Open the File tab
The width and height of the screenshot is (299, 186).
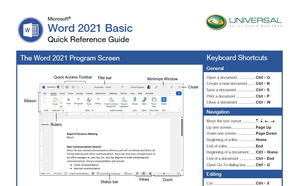click(44, 93)
